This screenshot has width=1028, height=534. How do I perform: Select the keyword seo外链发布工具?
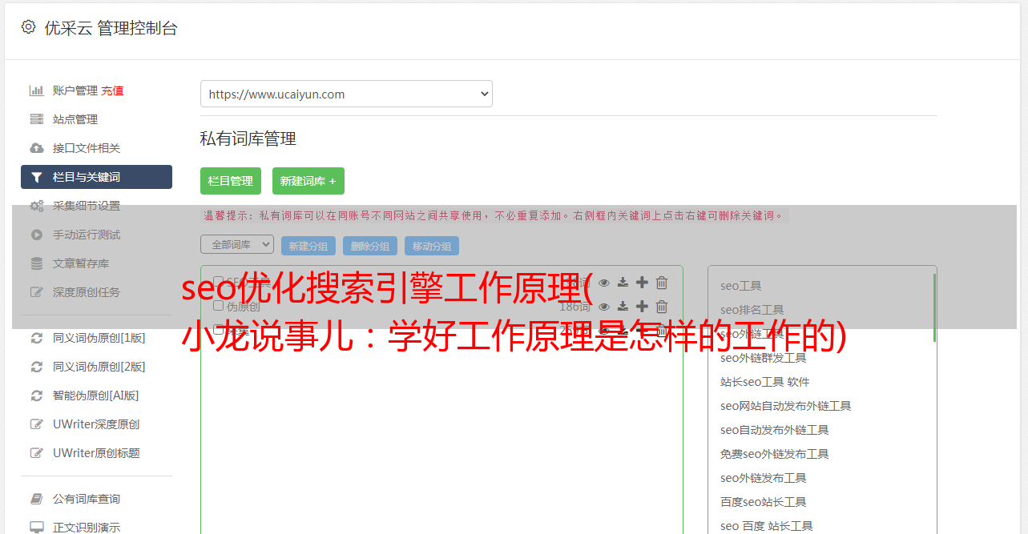point(764,478)
